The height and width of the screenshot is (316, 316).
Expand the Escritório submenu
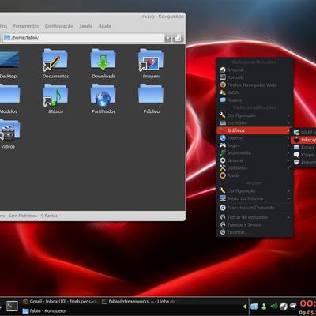point(254,123)
